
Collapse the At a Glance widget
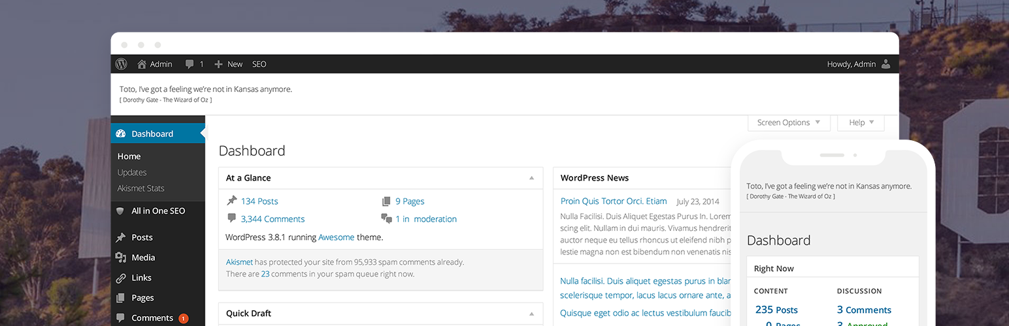tap(531, 178)
